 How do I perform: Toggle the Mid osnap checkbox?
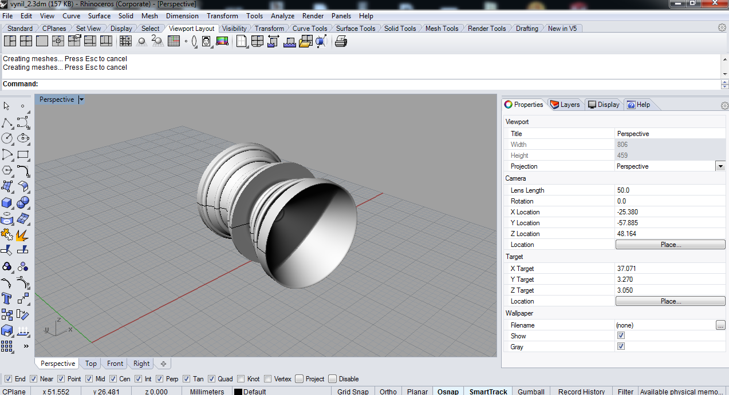[x=89, y=378]
